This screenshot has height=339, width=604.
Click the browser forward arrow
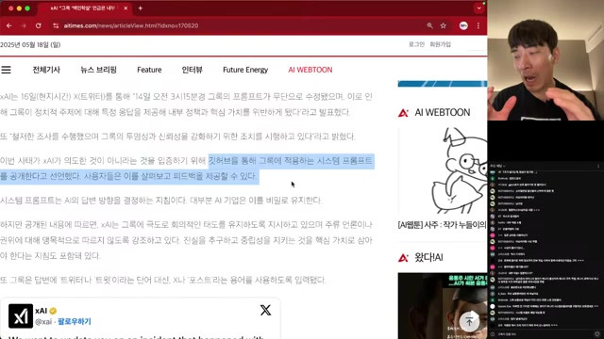point(24,25)
